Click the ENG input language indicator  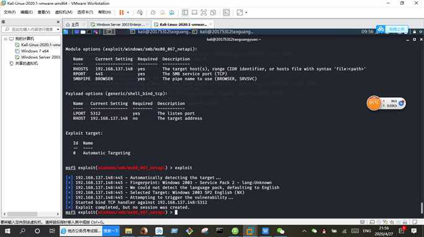point(367,231)
